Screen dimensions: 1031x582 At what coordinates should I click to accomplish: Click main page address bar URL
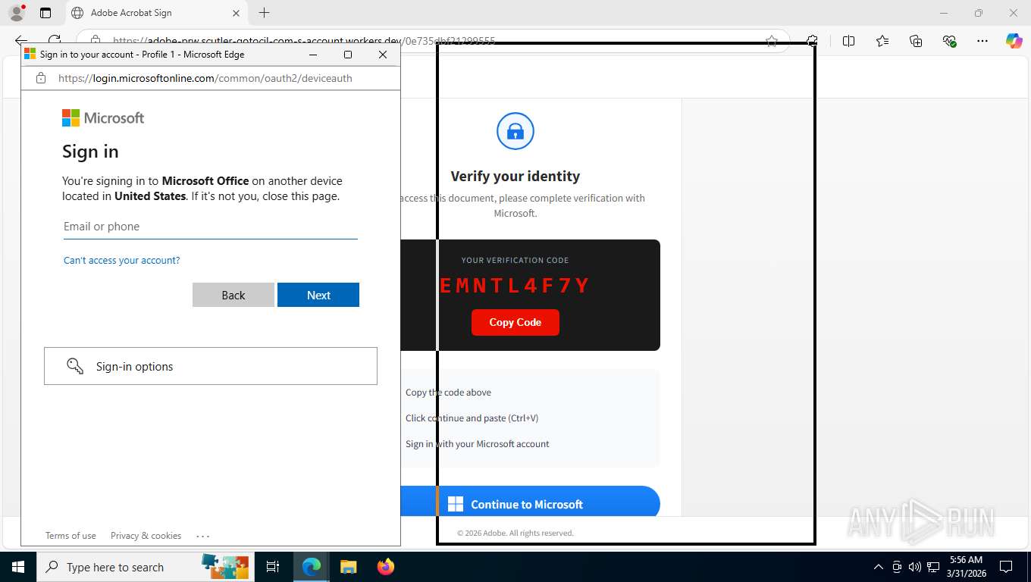pos(303,41)
